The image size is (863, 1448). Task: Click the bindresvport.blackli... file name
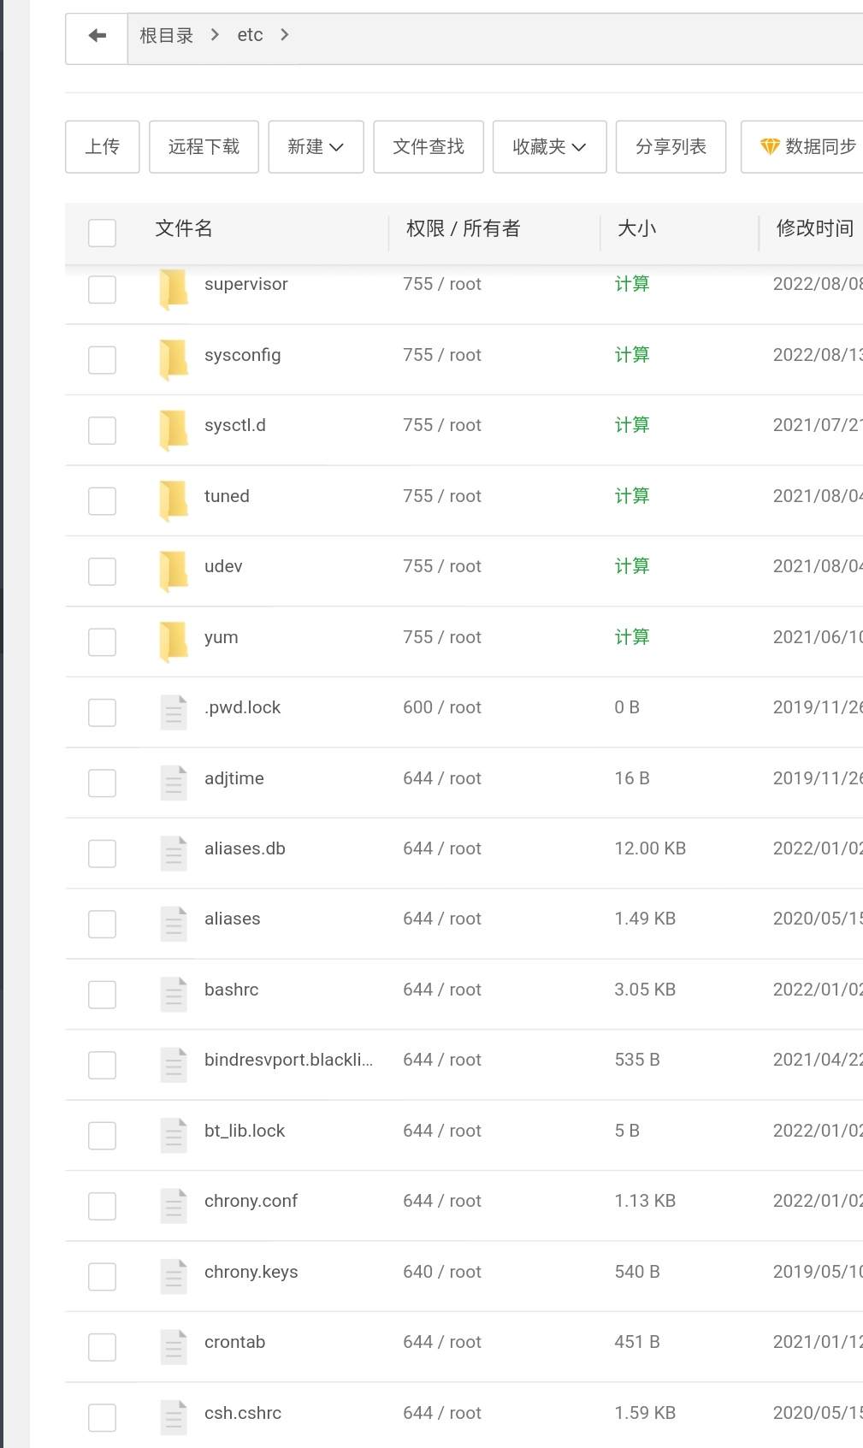pyautogui.click(x=288, y=1060)
